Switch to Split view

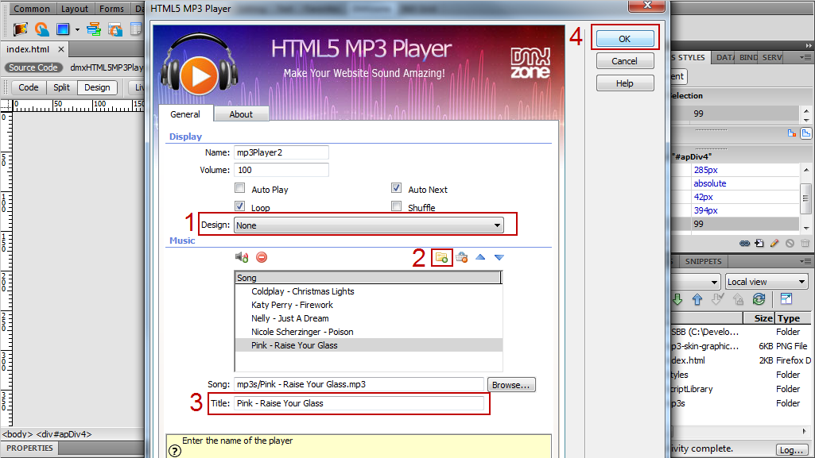61,87
